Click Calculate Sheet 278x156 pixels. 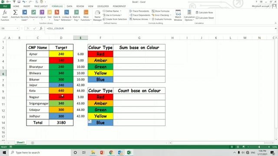(205, 18)
